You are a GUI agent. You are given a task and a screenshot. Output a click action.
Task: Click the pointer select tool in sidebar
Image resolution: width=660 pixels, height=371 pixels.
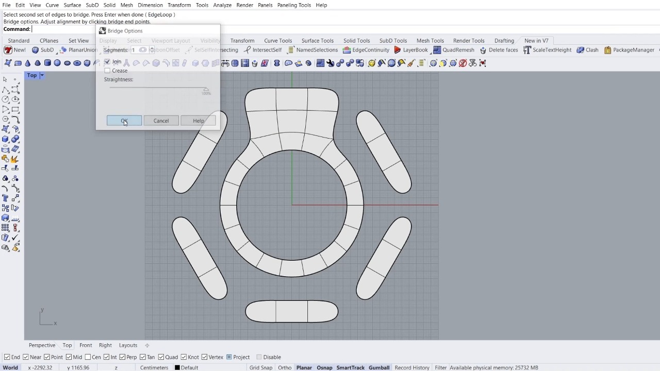point(6,79)
